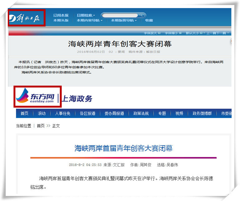The height and width of the screenshot is (201, 240).
Task: Go to next article 下一篇
Action: 223,33
